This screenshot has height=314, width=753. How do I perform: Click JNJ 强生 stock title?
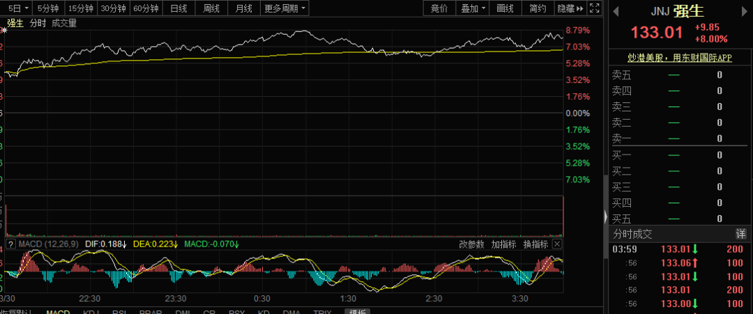(677, 11)
